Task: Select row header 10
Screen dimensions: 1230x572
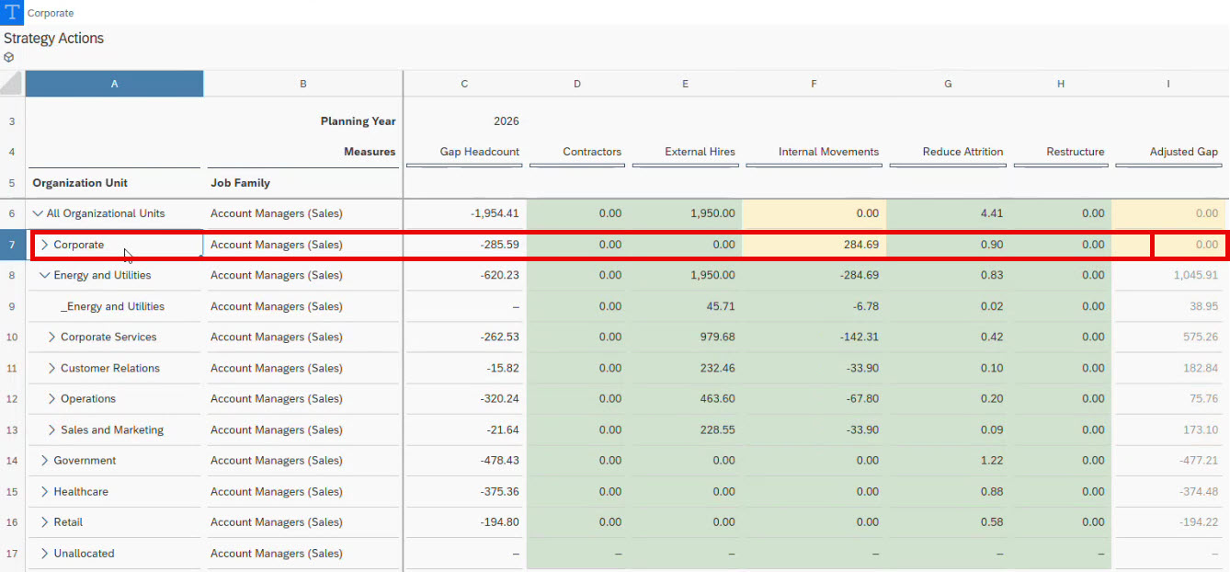Action: [12, 337]
